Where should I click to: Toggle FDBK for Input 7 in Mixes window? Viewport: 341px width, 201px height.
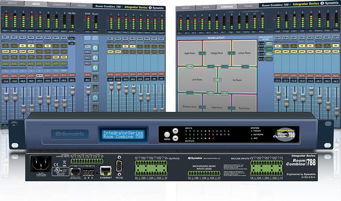click(x=56, y=57)
